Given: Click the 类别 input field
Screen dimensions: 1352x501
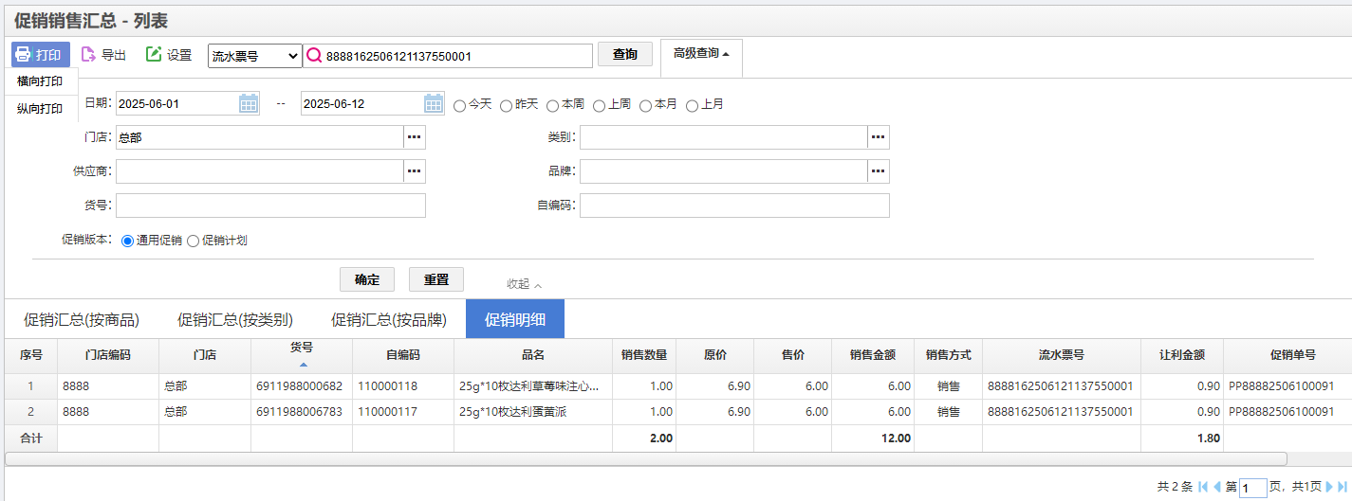Looking at the screenshot, I should [x=724, y=137].
